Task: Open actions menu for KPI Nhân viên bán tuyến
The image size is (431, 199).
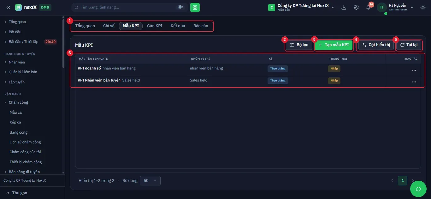Action: click(x=414, y=82)
